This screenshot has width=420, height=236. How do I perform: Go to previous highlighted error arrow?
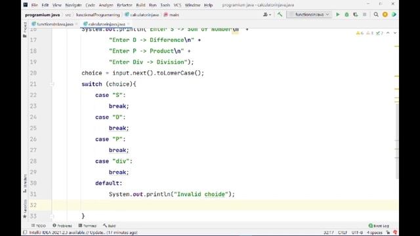coord(388,33)
